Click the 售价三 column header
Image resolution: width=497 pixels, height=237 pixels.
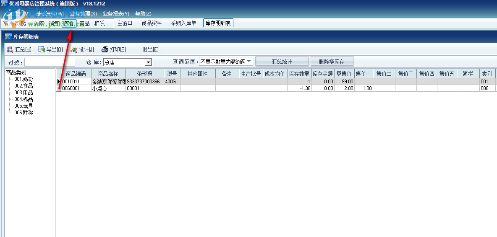tap(406, 74)
